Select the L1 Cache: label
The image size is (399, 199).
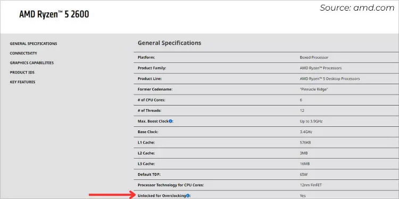point(146,143)
